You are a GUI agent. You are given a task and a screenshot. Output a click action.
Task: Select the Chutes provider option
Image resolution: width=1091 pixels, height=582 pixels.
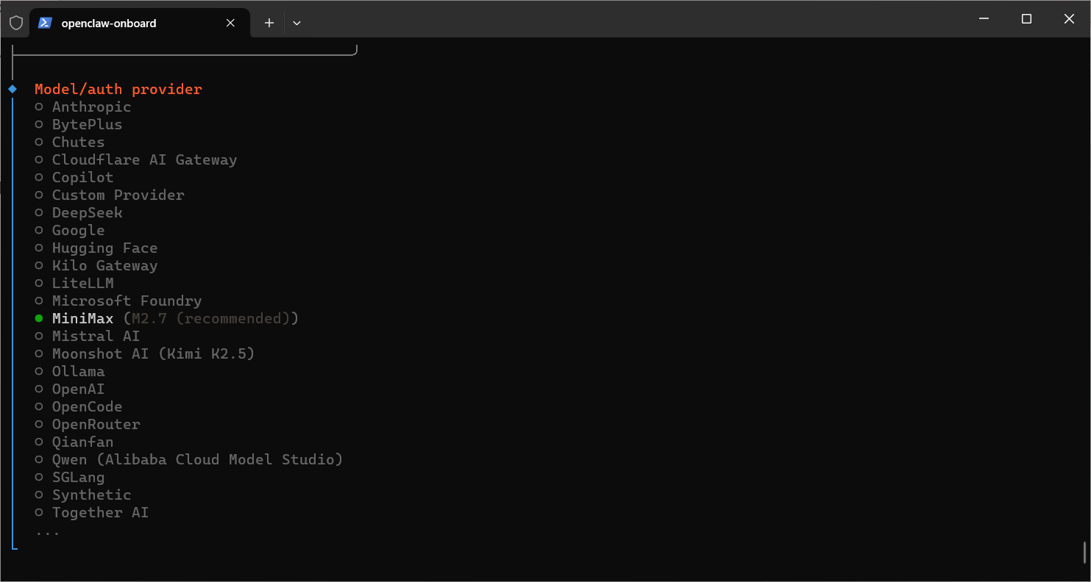pos(70,142)
